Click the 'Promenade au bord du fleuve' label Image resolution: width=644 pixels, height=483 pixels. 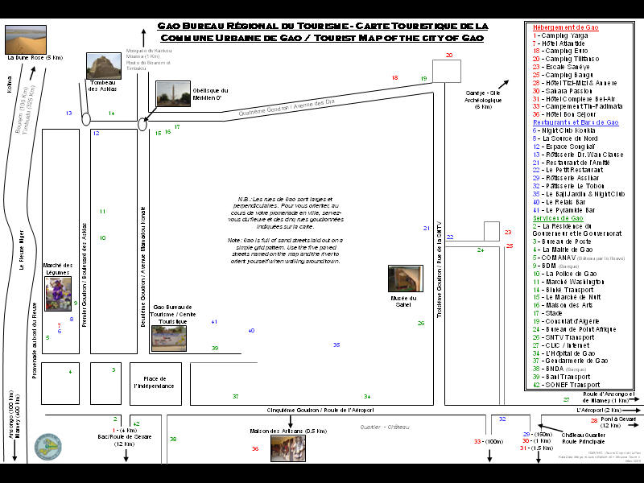35,341
